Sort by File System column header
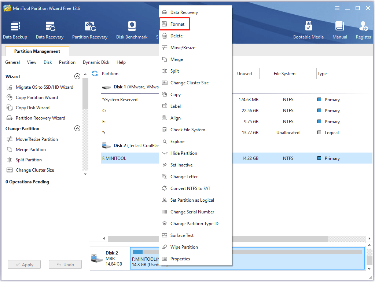 pyautogui.click(x=288, y=74)
